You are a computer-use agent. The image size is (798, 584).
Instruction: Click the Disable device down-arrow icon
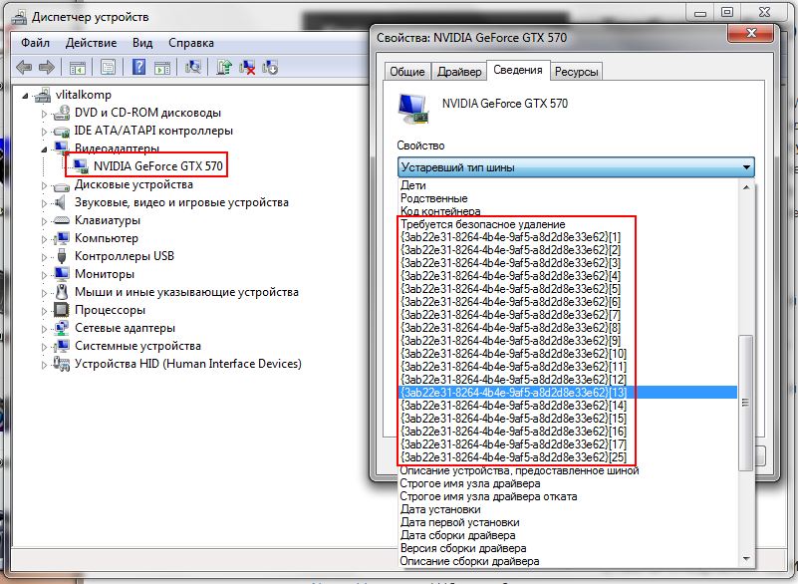point(270,68)
